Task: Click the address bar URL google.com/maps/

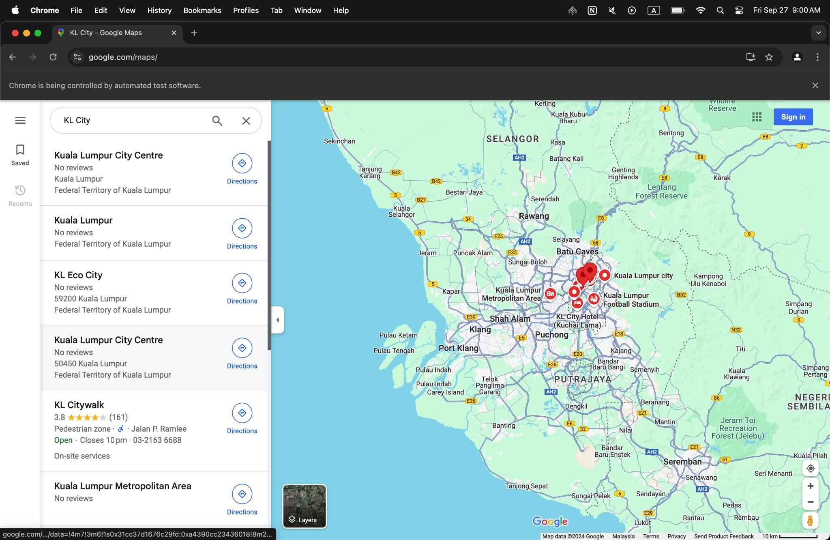Action: [x=123, y=57]
